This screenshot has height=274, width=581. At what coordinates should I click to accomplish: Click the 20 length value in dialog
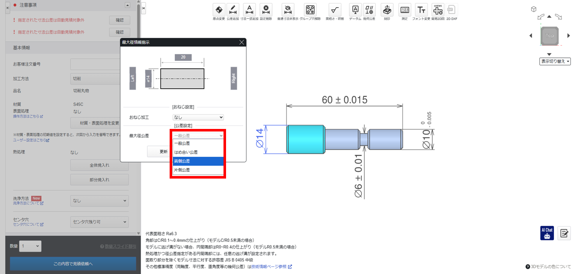183,58
